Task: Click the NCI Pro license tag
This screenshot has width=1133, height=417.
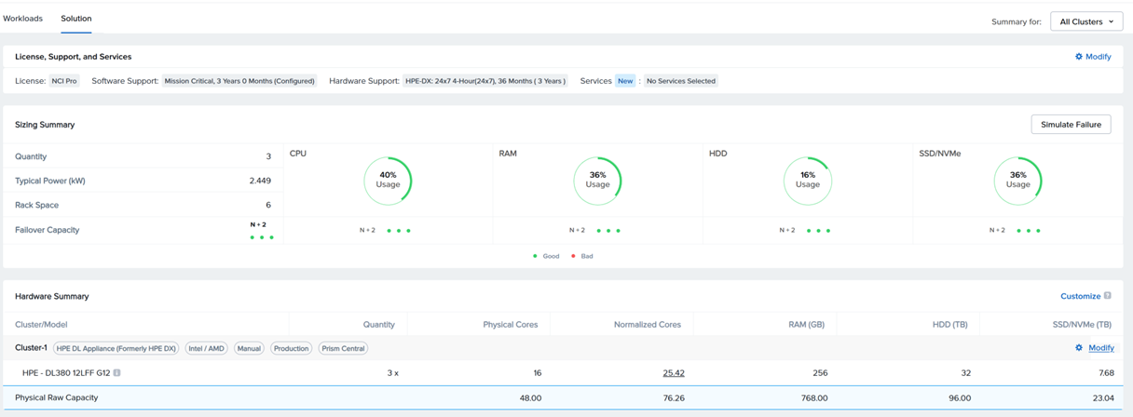Action: coord(64,81)
